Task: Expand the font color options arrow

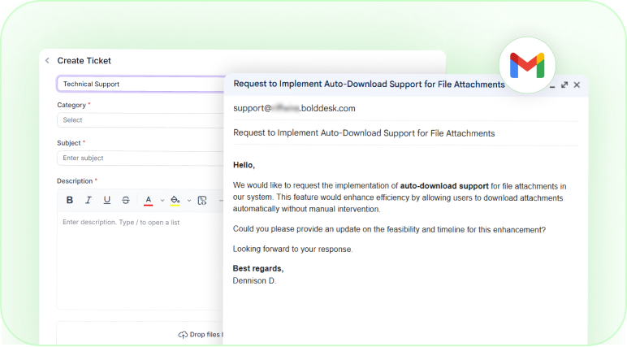Action: [x=162, y=200]
